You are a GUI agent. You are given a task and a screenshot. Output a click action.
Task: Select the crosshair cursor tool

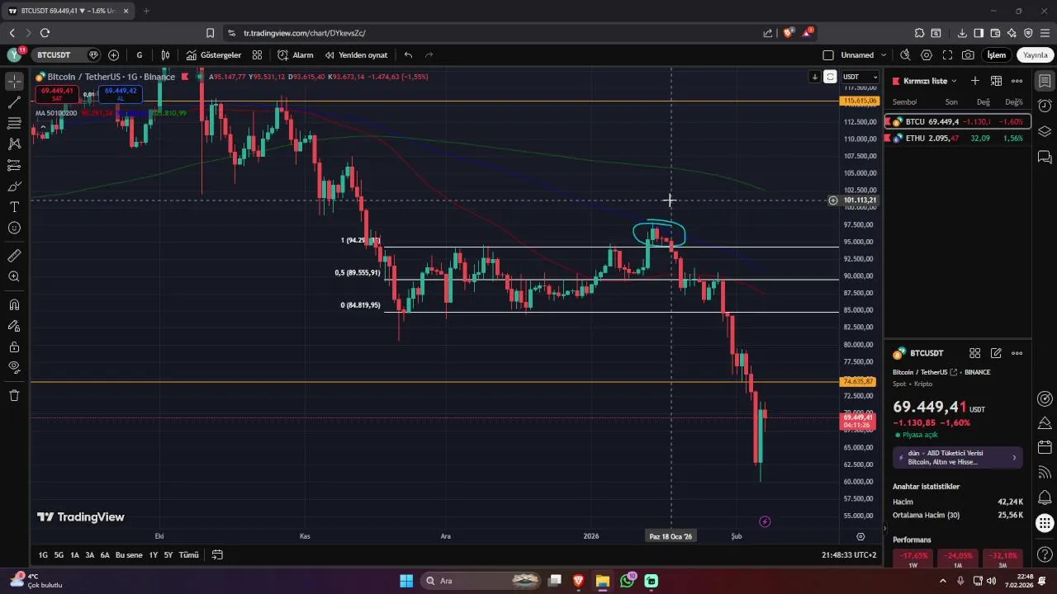[14, 81]
